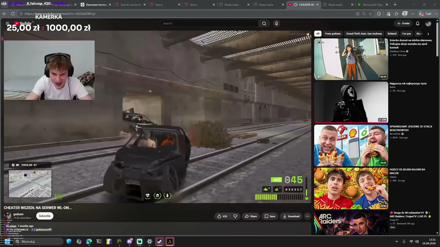This screenshot has height=247, width=440.
Task: Open the stacji benzynowych food video thumbnail
Action: tap(351, 145)
